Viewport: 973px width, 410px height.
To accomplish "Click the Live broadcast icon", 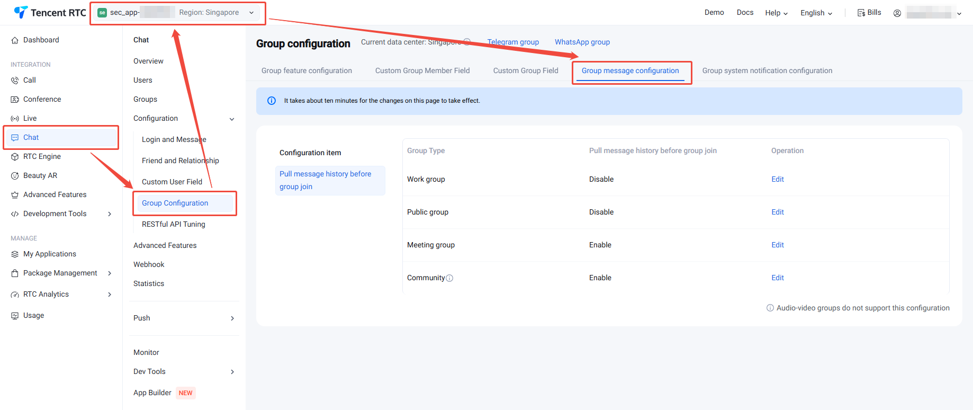I will pyautogui.click(x=15, y=119).
